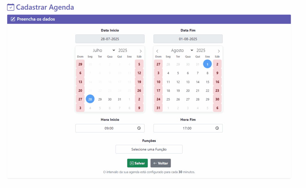Image resolution: width=306 pixels, height=188 pixels.
Task: Pick day 31 in the Julho calendar
Action: pos(120,99)
